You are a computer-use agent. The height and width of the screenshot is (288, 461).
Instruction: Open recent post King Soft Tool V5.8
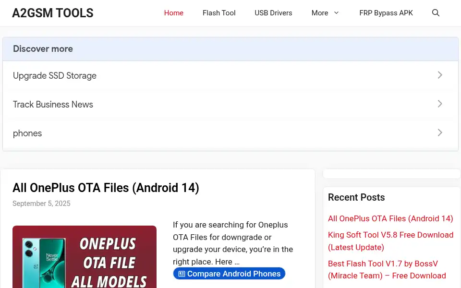point(390,241)
